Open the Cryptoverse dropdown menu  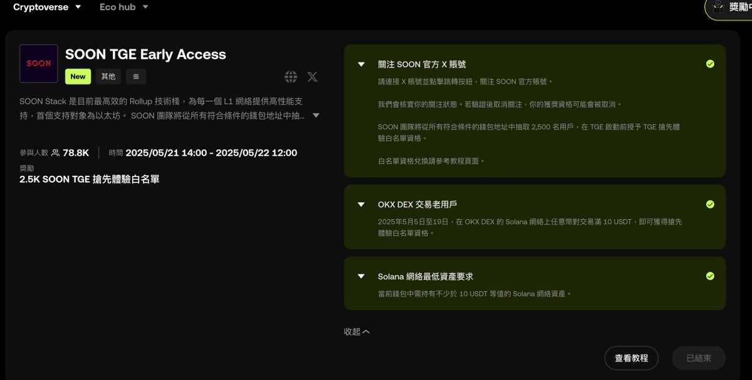pyautogui.click(x=47, y=7)
